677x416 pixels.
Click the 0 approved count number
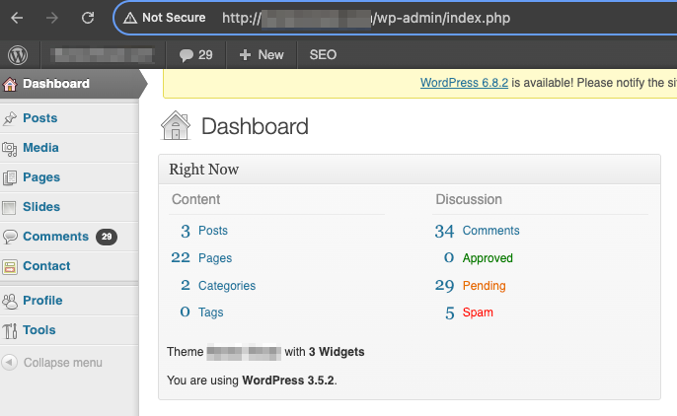449,258
